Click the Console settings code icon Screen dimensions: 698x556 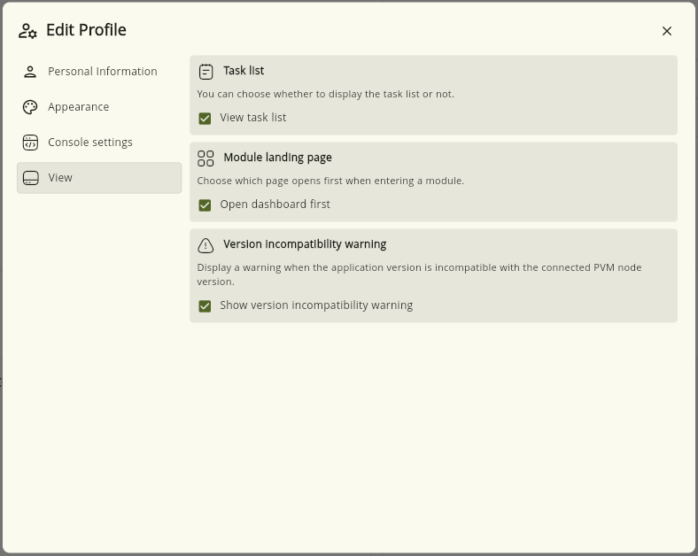(30, 143)
